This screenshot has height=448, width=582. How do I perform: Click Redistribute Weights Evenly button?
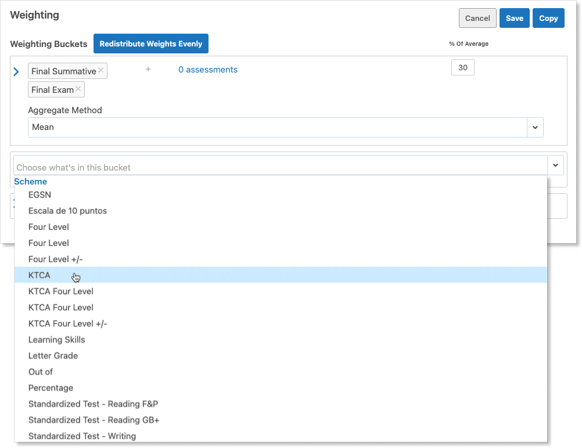(x=150, y=44)
